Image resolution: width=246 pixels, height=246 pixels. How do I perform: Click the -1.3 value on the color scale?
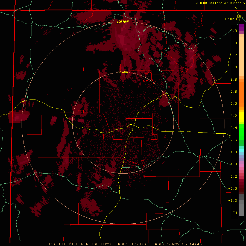tap(233, 201)
